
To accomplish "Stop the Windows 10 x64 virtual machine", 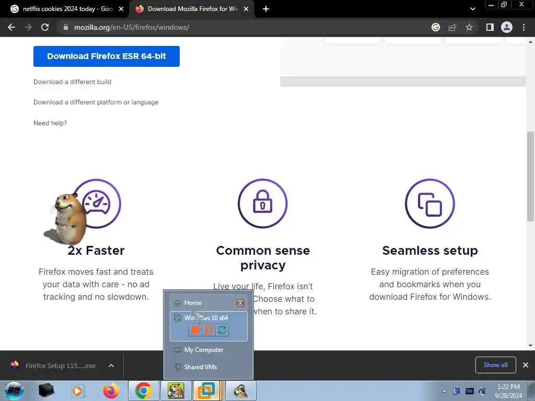I will point(195,330).
